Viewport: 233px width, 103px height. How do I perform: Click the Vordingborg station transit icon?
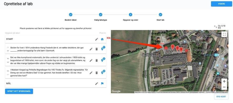point(216,55)
